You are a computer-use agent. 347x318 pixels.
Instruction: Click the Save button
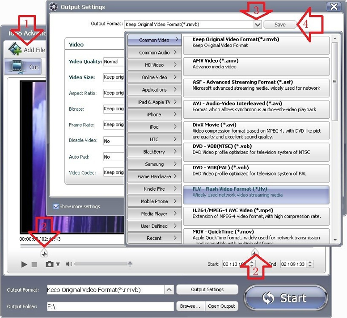click(280, 25)
